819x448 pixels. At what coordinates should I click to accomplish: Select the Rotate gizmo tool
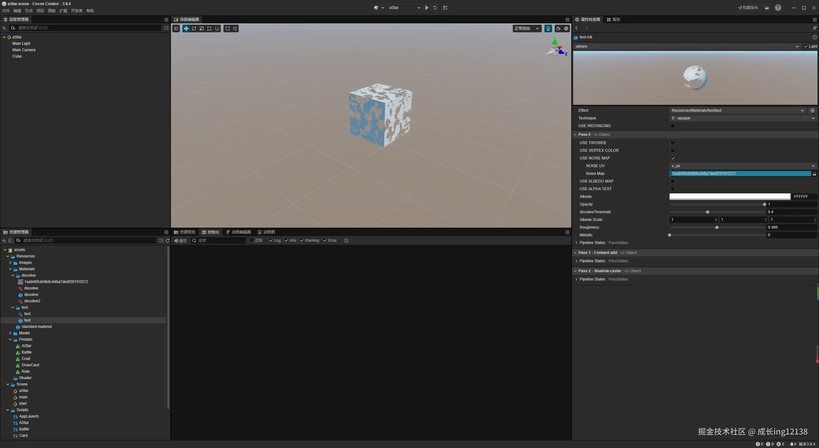pyautogui.click(x=194, y=29)
